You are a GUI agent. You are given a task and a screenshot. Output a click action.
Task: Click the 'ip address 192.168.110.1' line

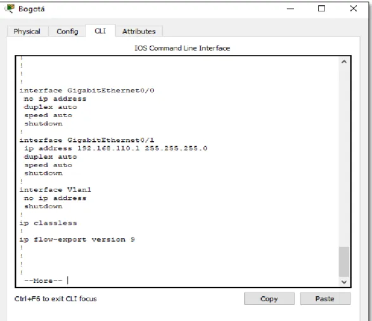point(116,148)
